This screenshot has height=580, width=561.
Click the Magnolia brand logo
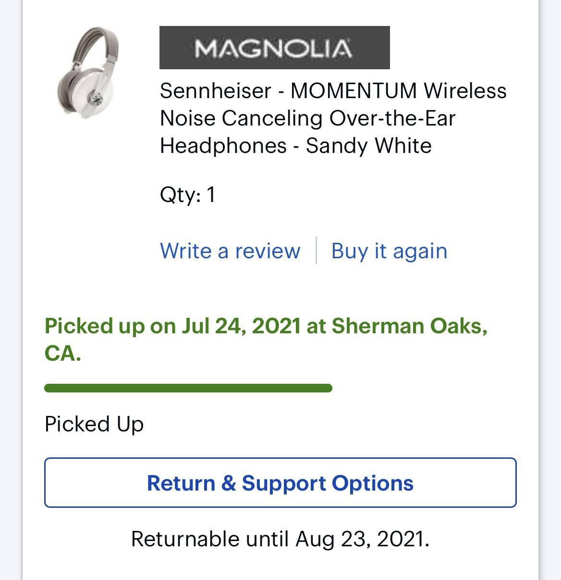274,48
